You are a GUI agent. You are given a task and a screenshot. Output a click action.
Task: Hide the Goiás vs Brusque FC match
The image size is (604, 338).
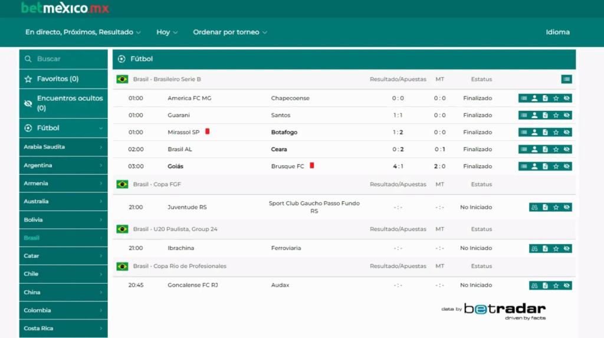(x=567, y=167)
